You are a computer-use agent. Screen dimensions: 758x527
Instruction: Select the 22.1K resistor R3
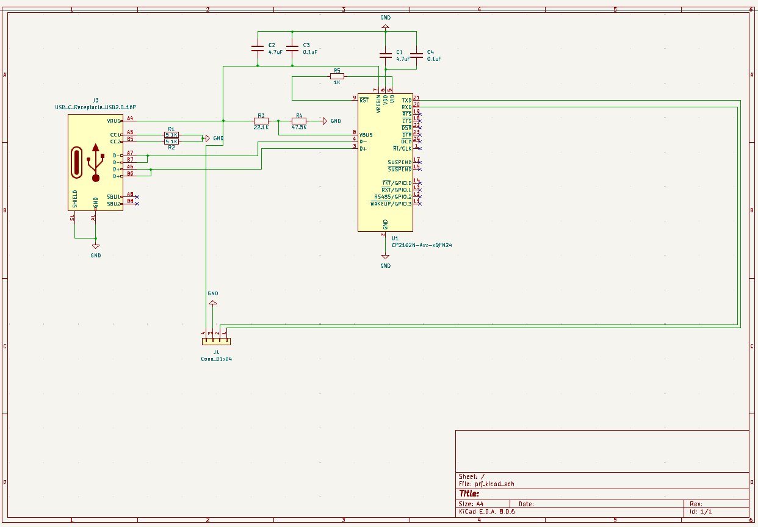click(261, 121)
